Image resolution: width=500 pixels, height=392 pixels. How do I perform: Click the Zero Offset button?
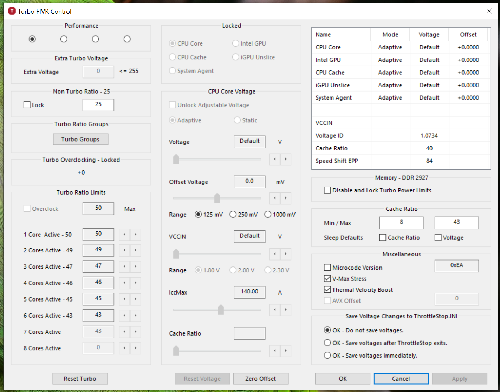(x=261, y=379)
